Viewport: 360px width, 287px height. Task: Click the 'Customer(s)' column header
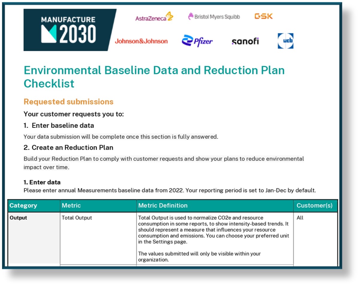pos(316,206)
